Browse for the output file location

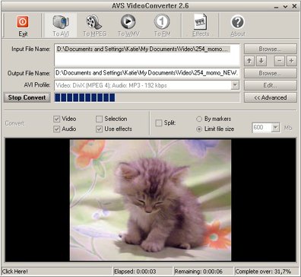271,73
